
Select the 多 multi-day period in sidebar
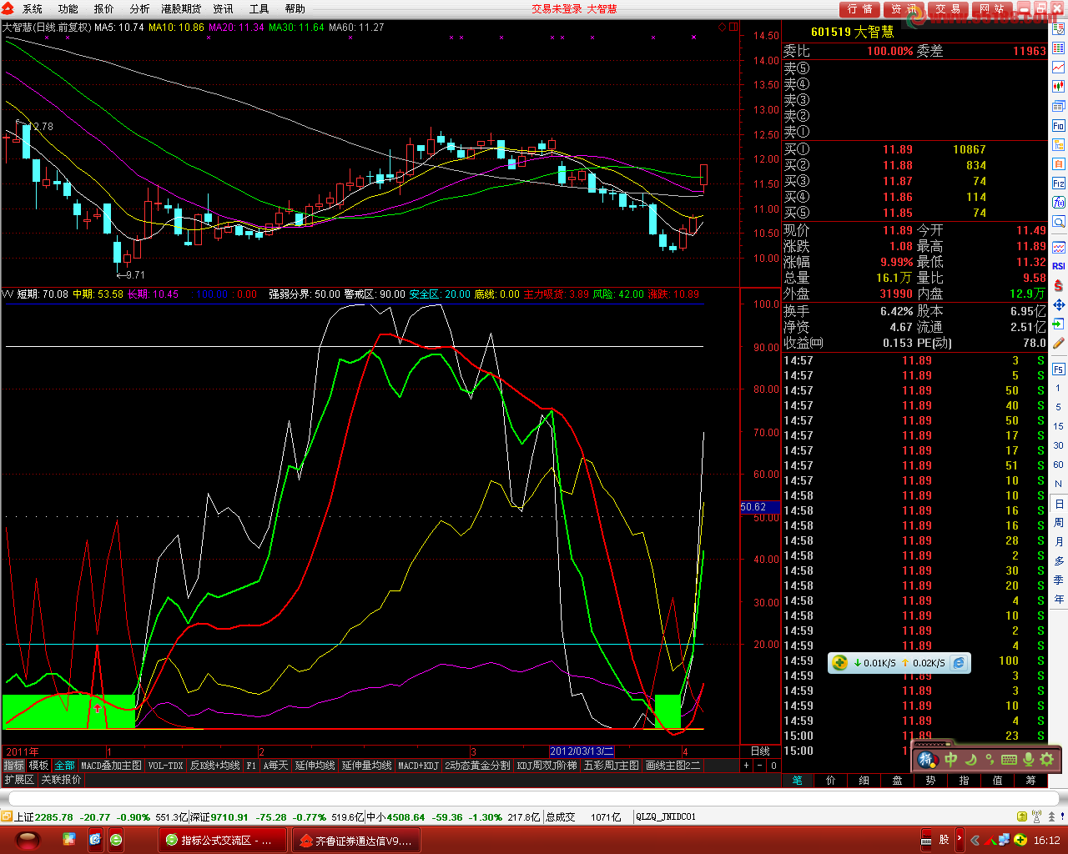point(1059,560)
